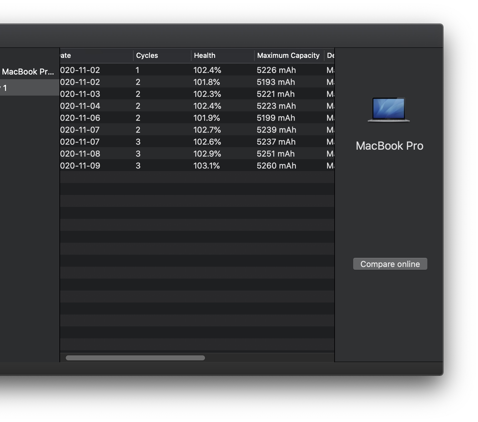This screenshot has width=478, height=422.
Task: Click the 102.7% health value
Action: coord(207,130)
